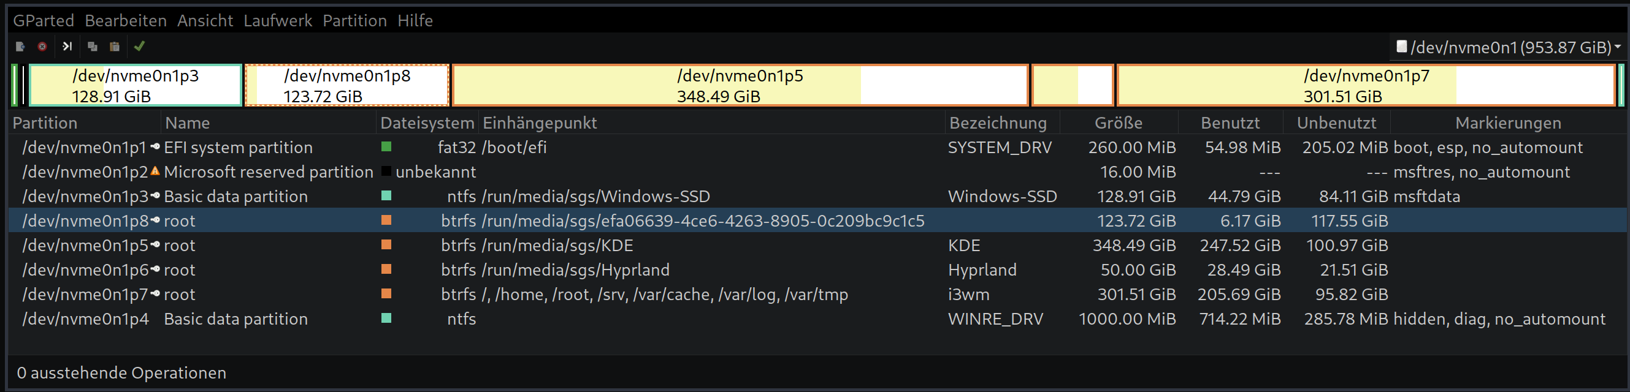Viewport: 1630px width, 392px height.
Task: Select the /dev/nvme0n1p4 row in the list
Action: click(817, 318)
